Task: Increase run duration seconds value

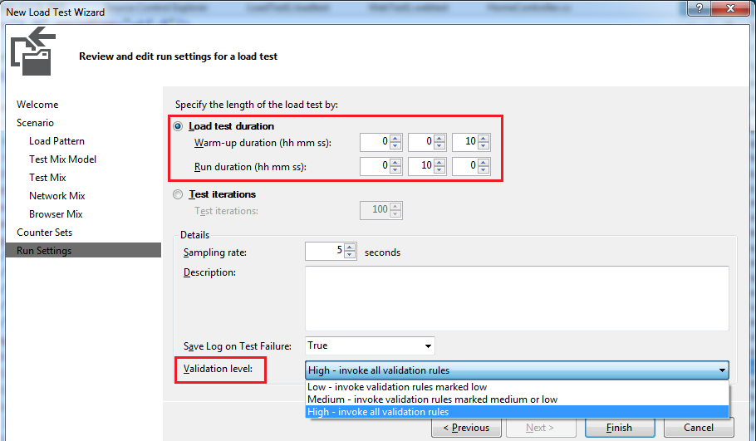Action: click(484, 163)
